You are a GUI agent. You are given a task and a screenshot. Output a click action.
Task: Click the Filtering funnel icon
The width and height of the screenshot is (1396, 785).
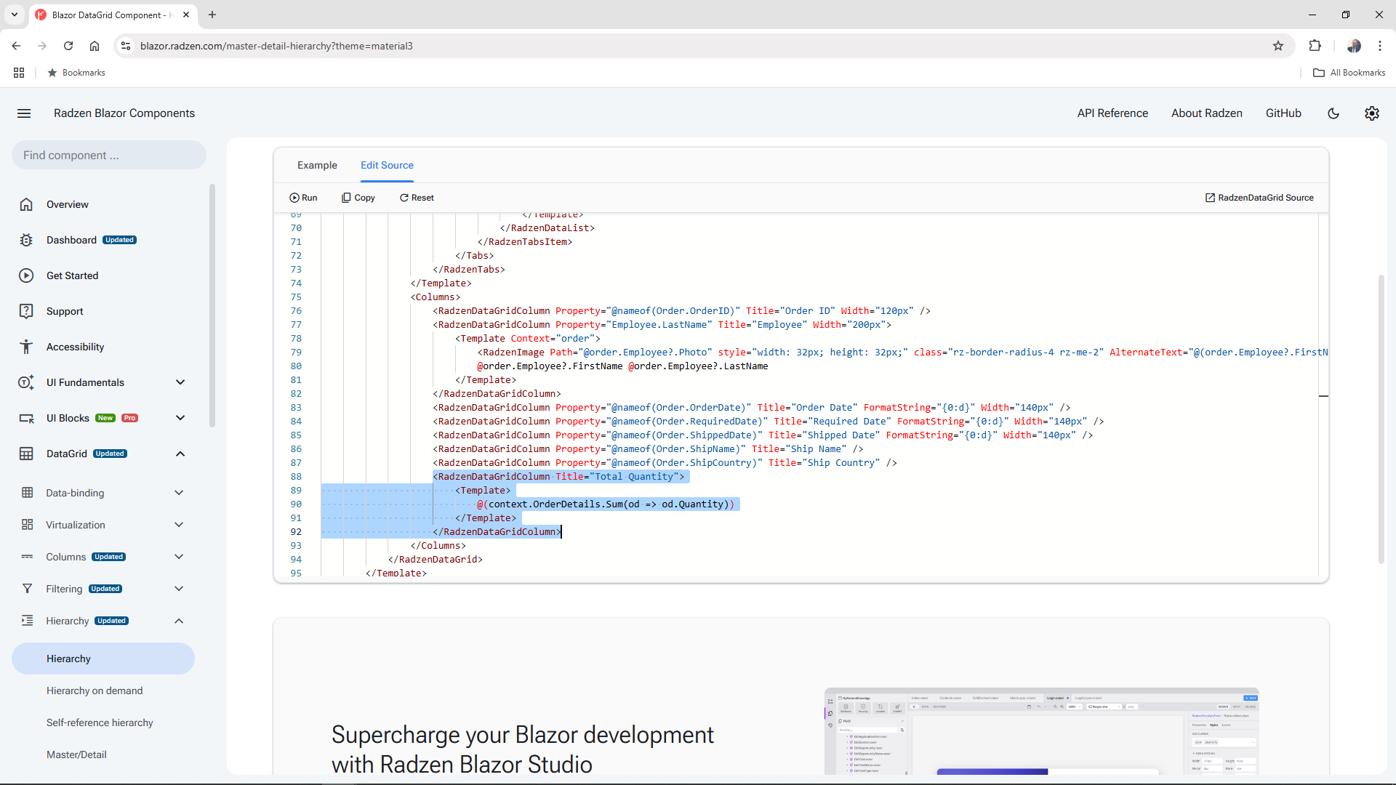(x=28, y=589)
